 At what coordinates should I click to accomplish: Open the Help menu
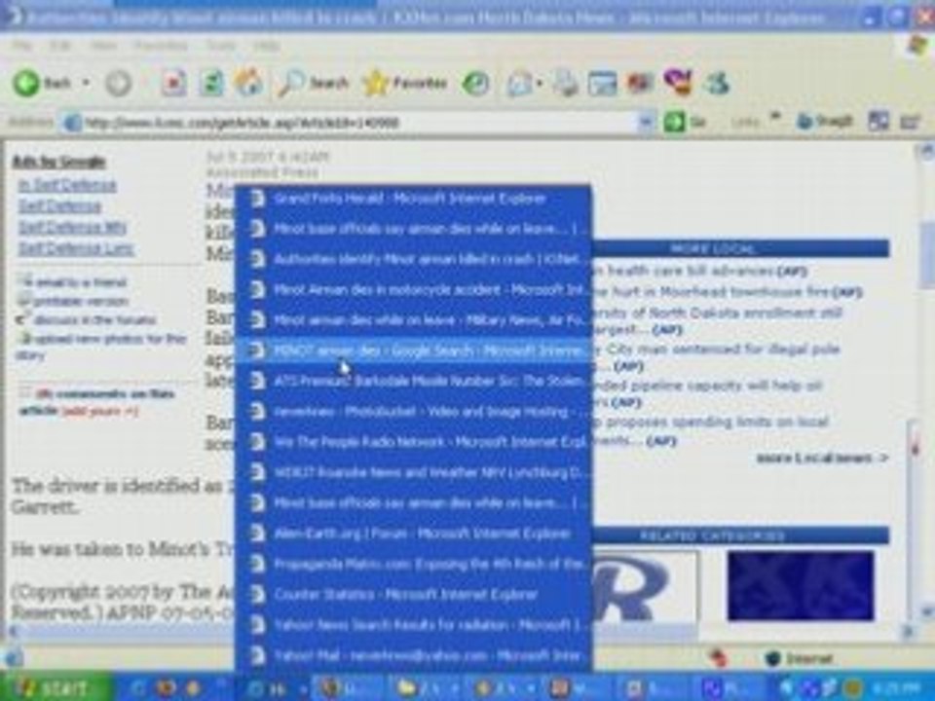pyautogui.click(x=266, y=46)
